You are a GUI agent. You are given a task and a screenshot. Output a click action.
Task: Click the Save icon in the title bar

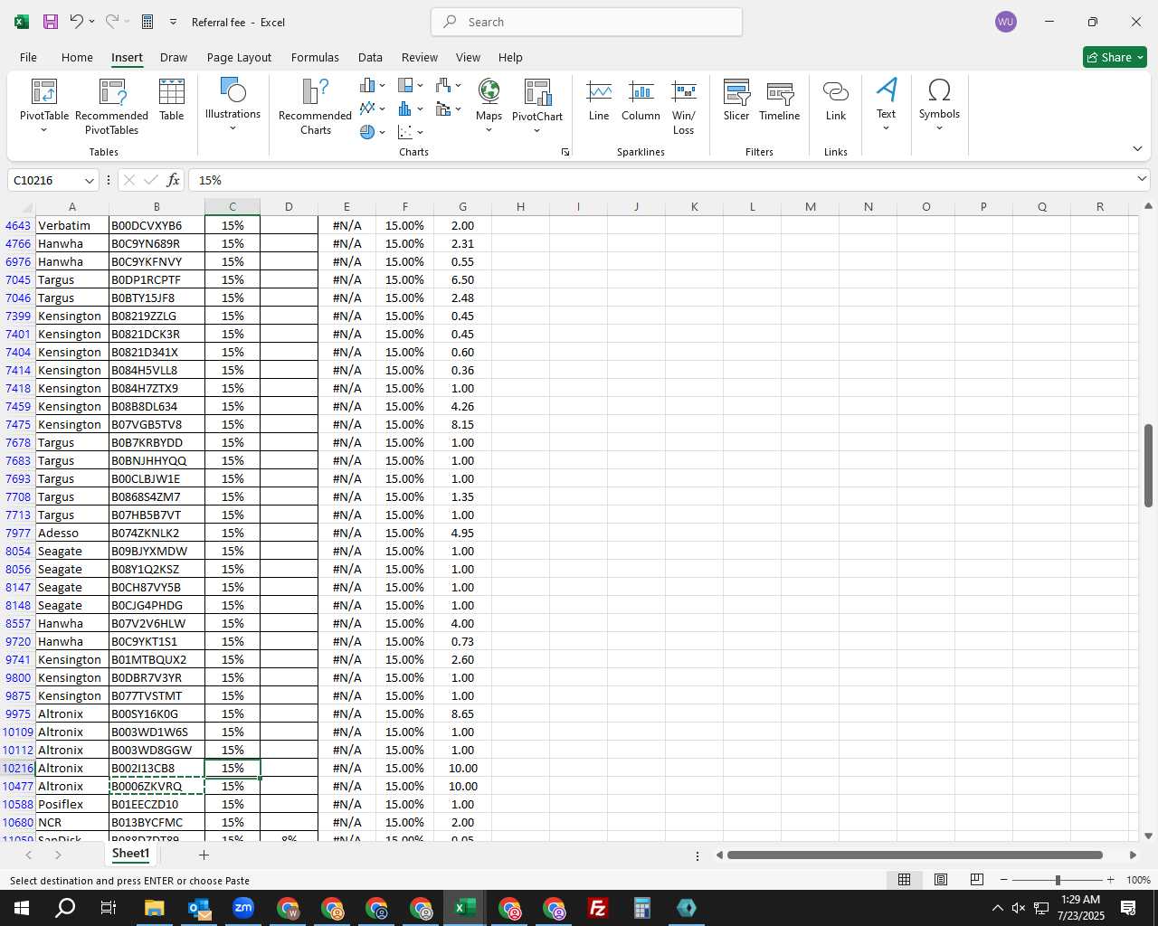pyautogui.click(x=51, y=22)
